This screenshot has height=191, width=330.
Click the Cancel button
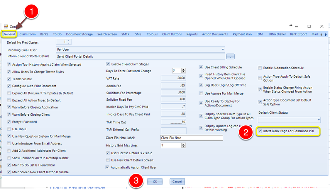click(x=177, y=181)
